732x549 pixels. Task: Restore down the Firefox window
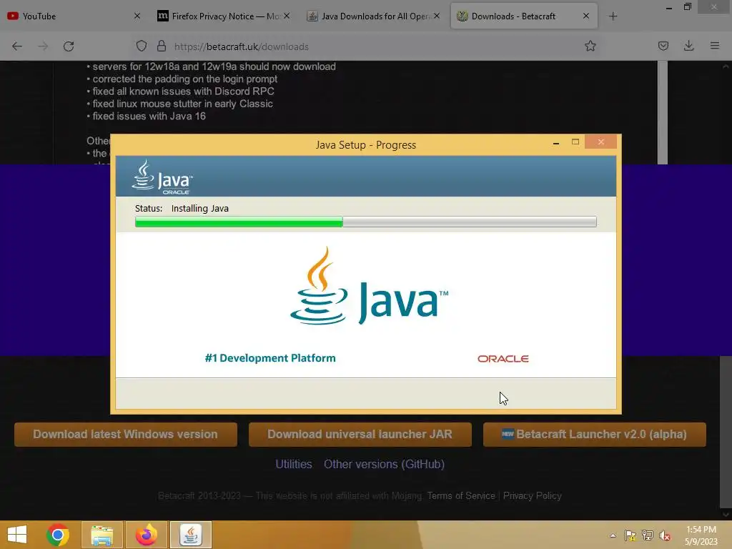(x=687, y=6)
